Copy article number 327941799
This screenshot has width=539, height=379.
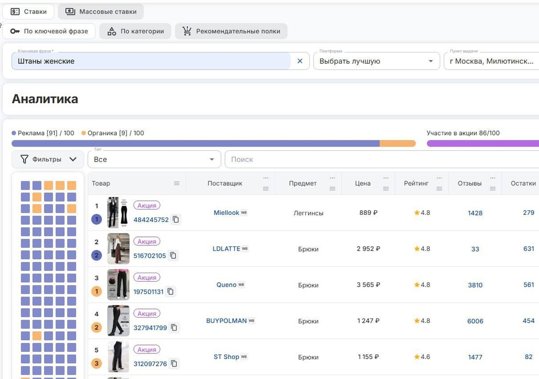(x=174, y=328)
